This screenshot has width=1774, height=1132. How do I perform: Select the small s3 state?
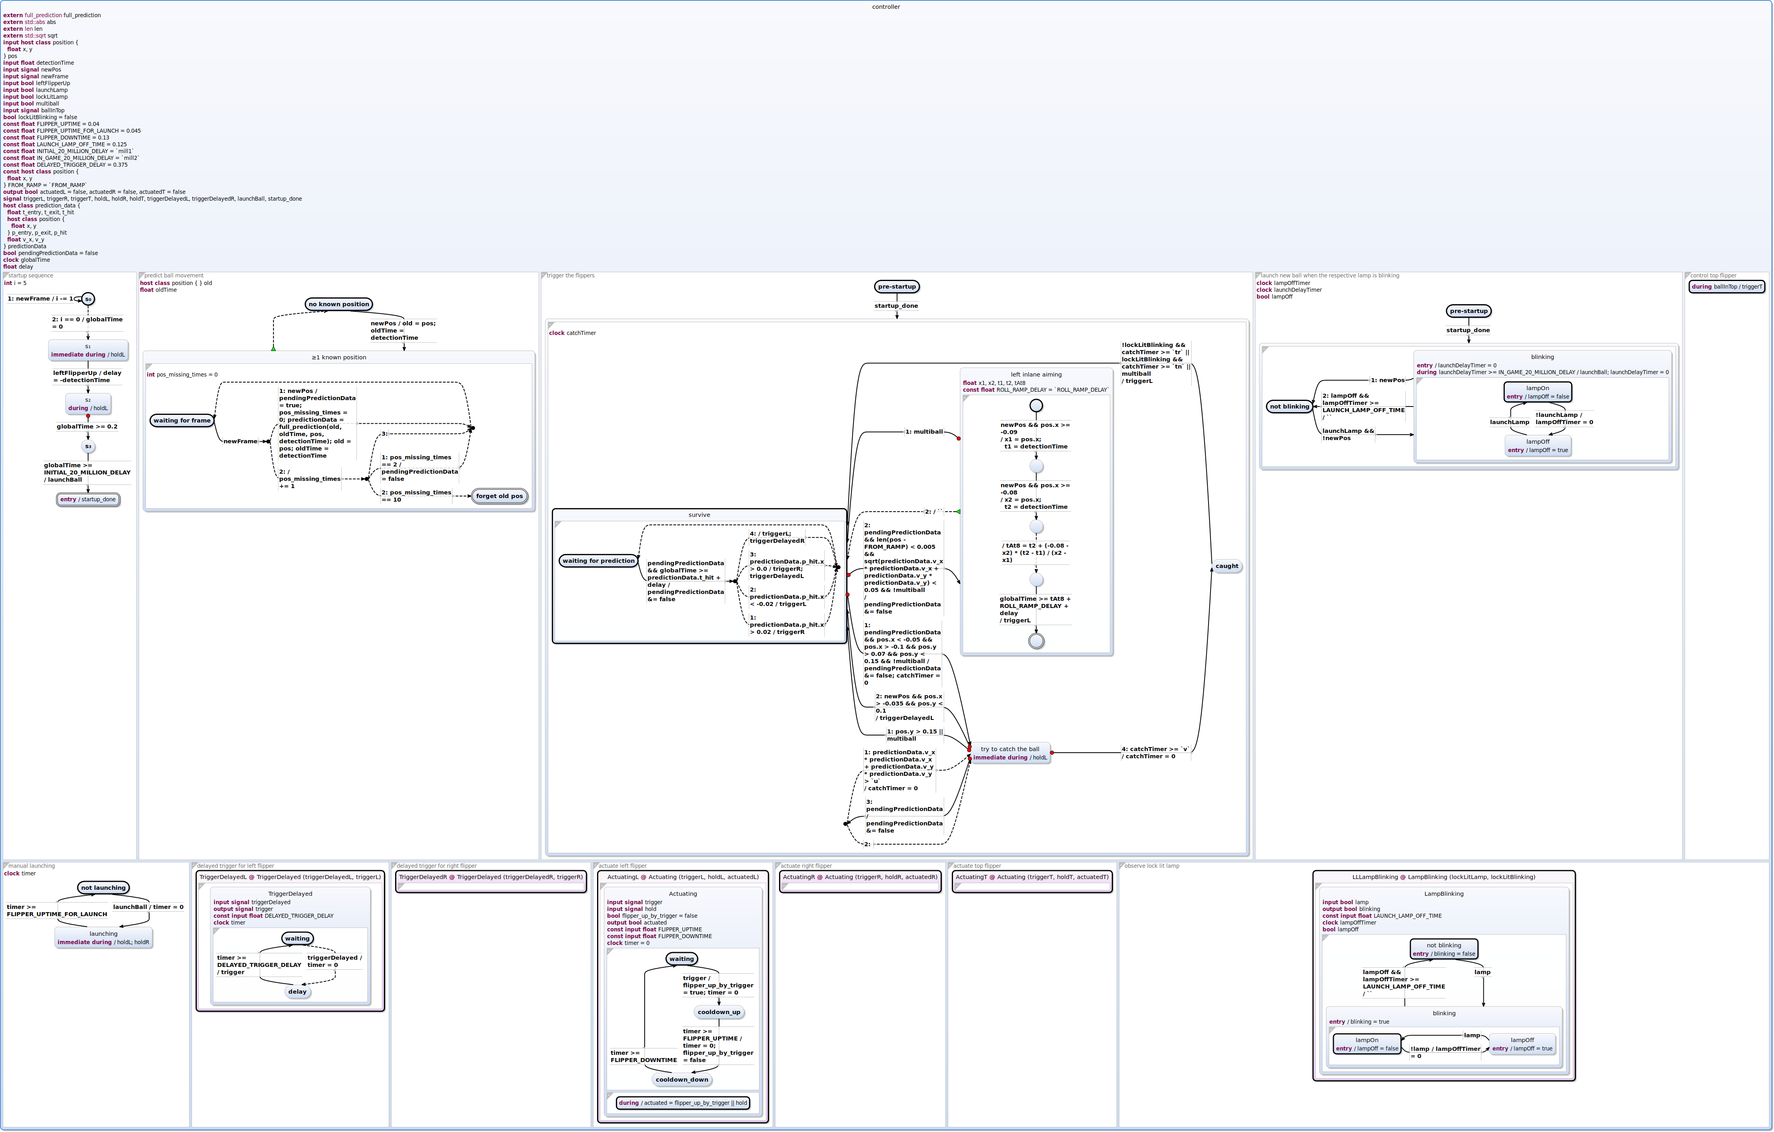click(x=88, y=446)
